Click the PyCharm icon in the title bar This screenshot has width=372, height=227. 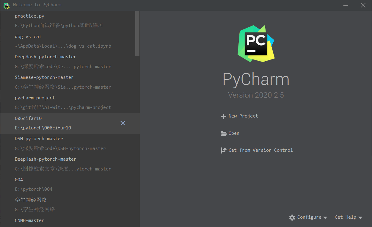point(6,5)
